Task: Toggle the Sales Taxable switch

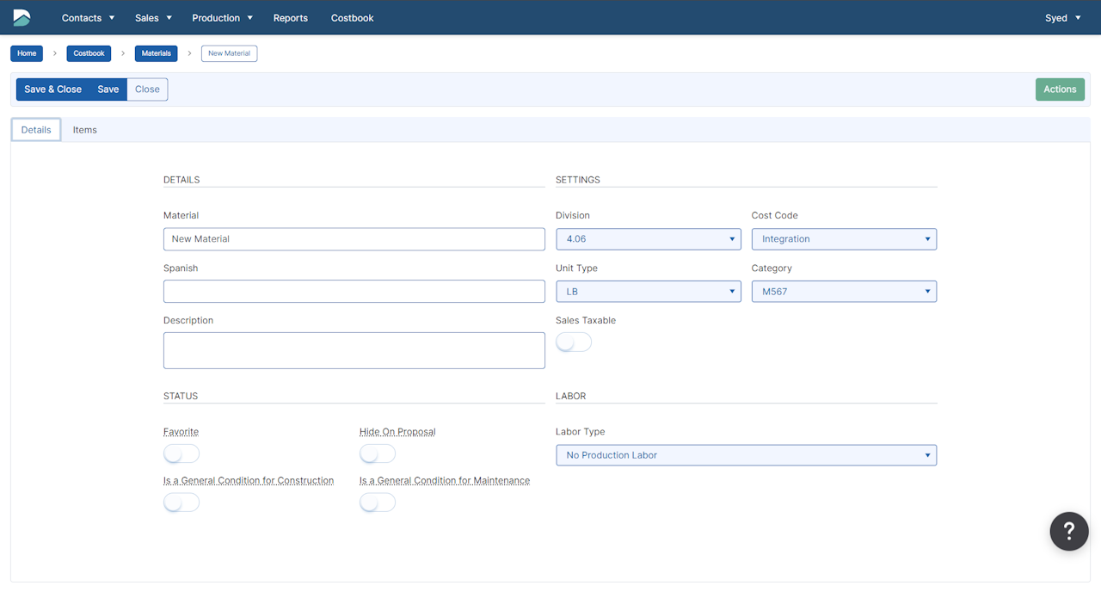Action: point(574,342)
